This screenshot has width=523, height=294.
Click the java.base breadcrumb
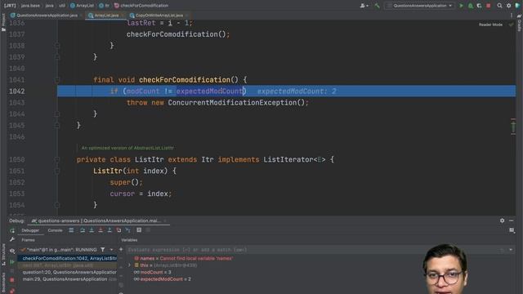tap(30, 6)
